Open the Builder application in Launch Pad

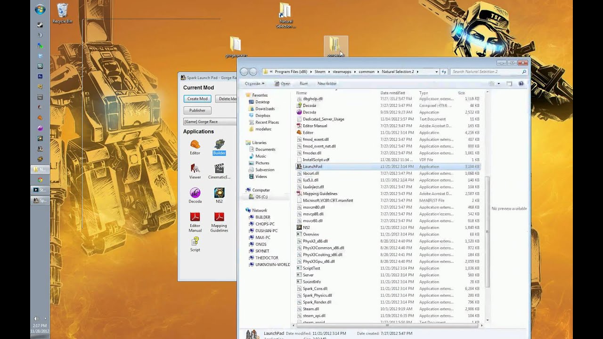pos(219,147)
